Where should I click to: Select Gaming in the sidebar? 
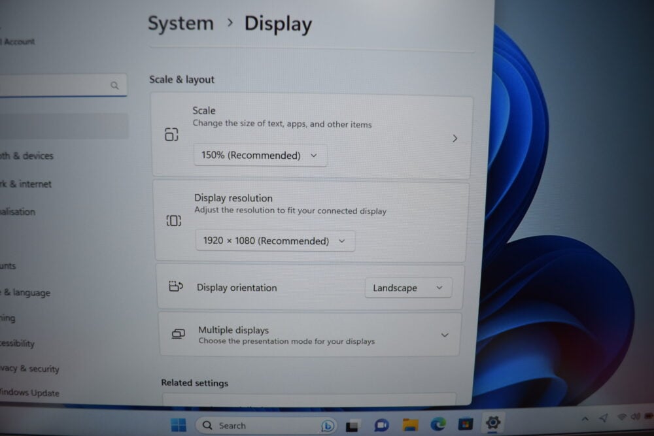tap(7, 318)
